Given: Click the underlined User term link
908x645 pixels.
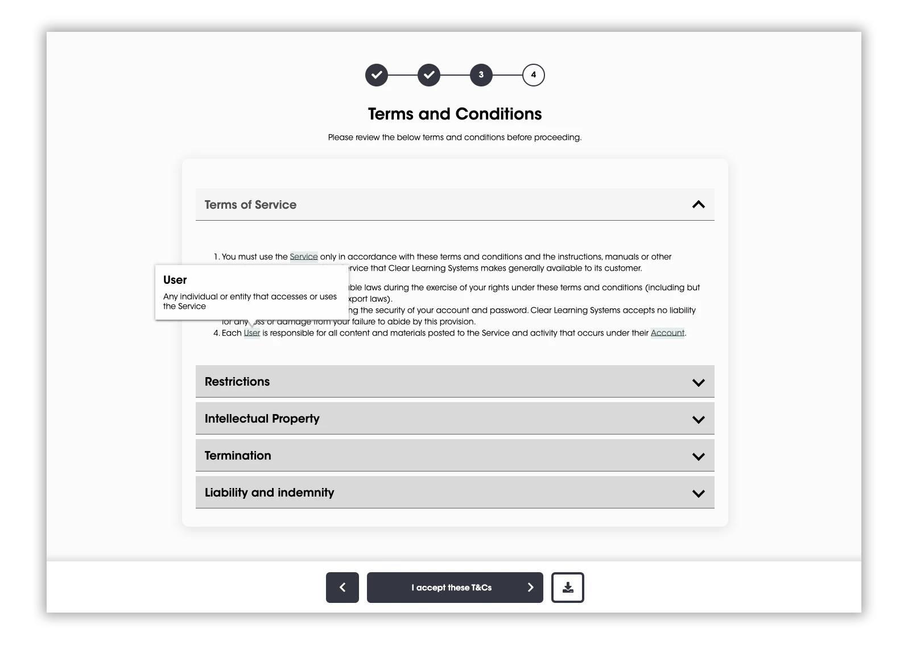Looking at the screenshot, I should tap(251, 333).
